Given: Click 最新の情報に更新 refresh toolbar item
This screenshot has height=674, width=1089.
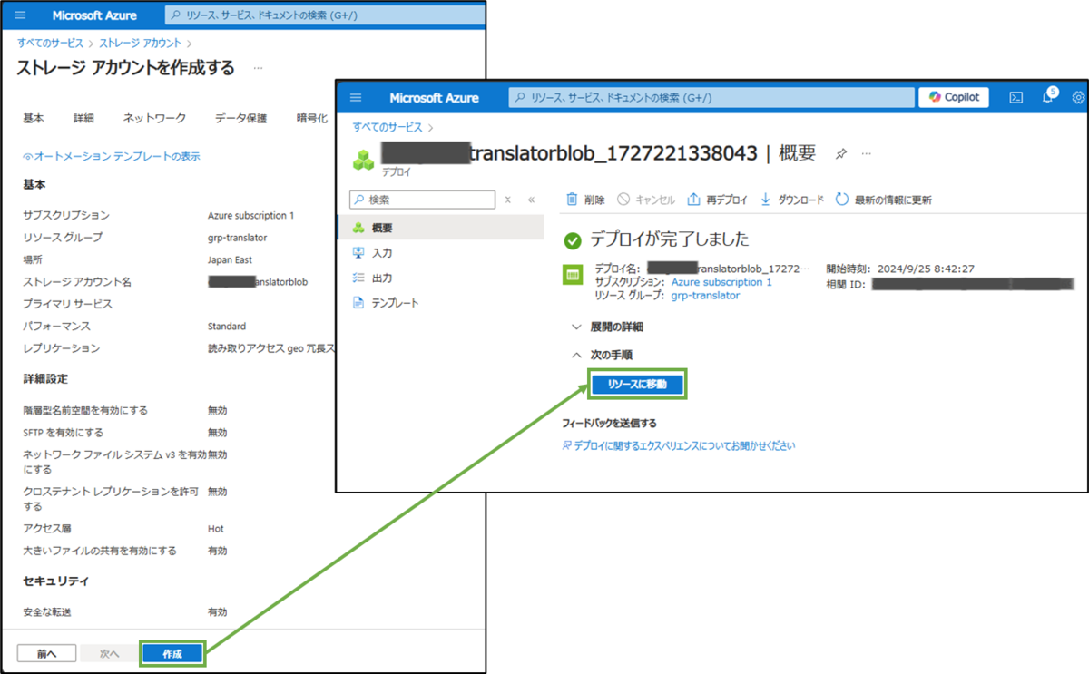Looking at the screenshot, I should [x=883, y=200].
